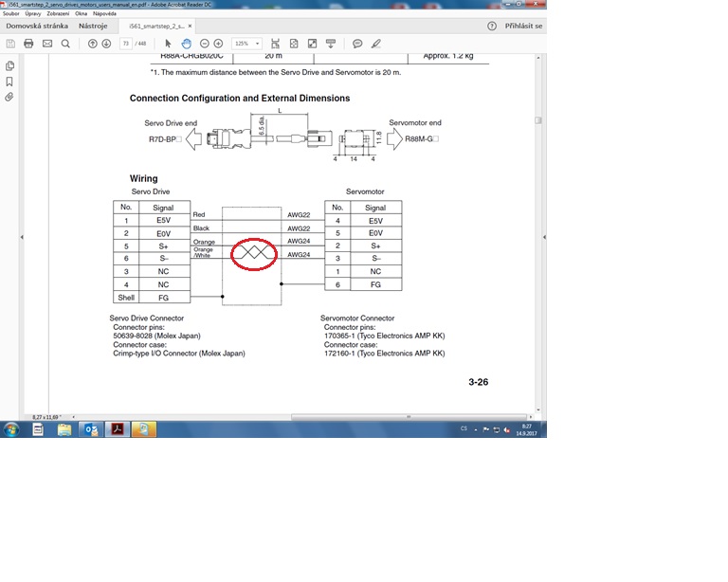Open the Search magnifier tool
This screenshot has height=582, width=728.
click(65, 44)
